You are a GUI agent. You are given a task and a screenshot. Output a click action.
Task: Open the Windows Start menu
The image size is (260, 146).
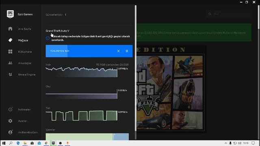click(x=4, y=143)
